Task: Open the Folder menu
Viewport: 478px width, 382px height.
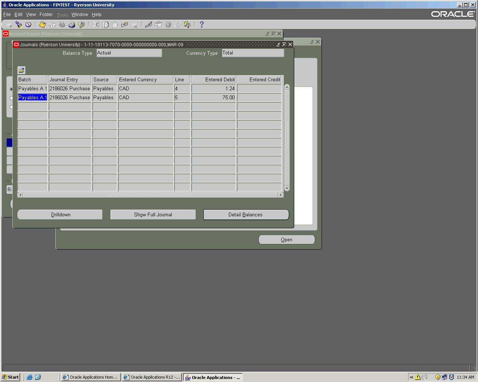Action: (46, 15)
